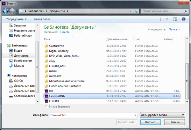Click the EFXI.RU After Effects file icon

point(46,101)
